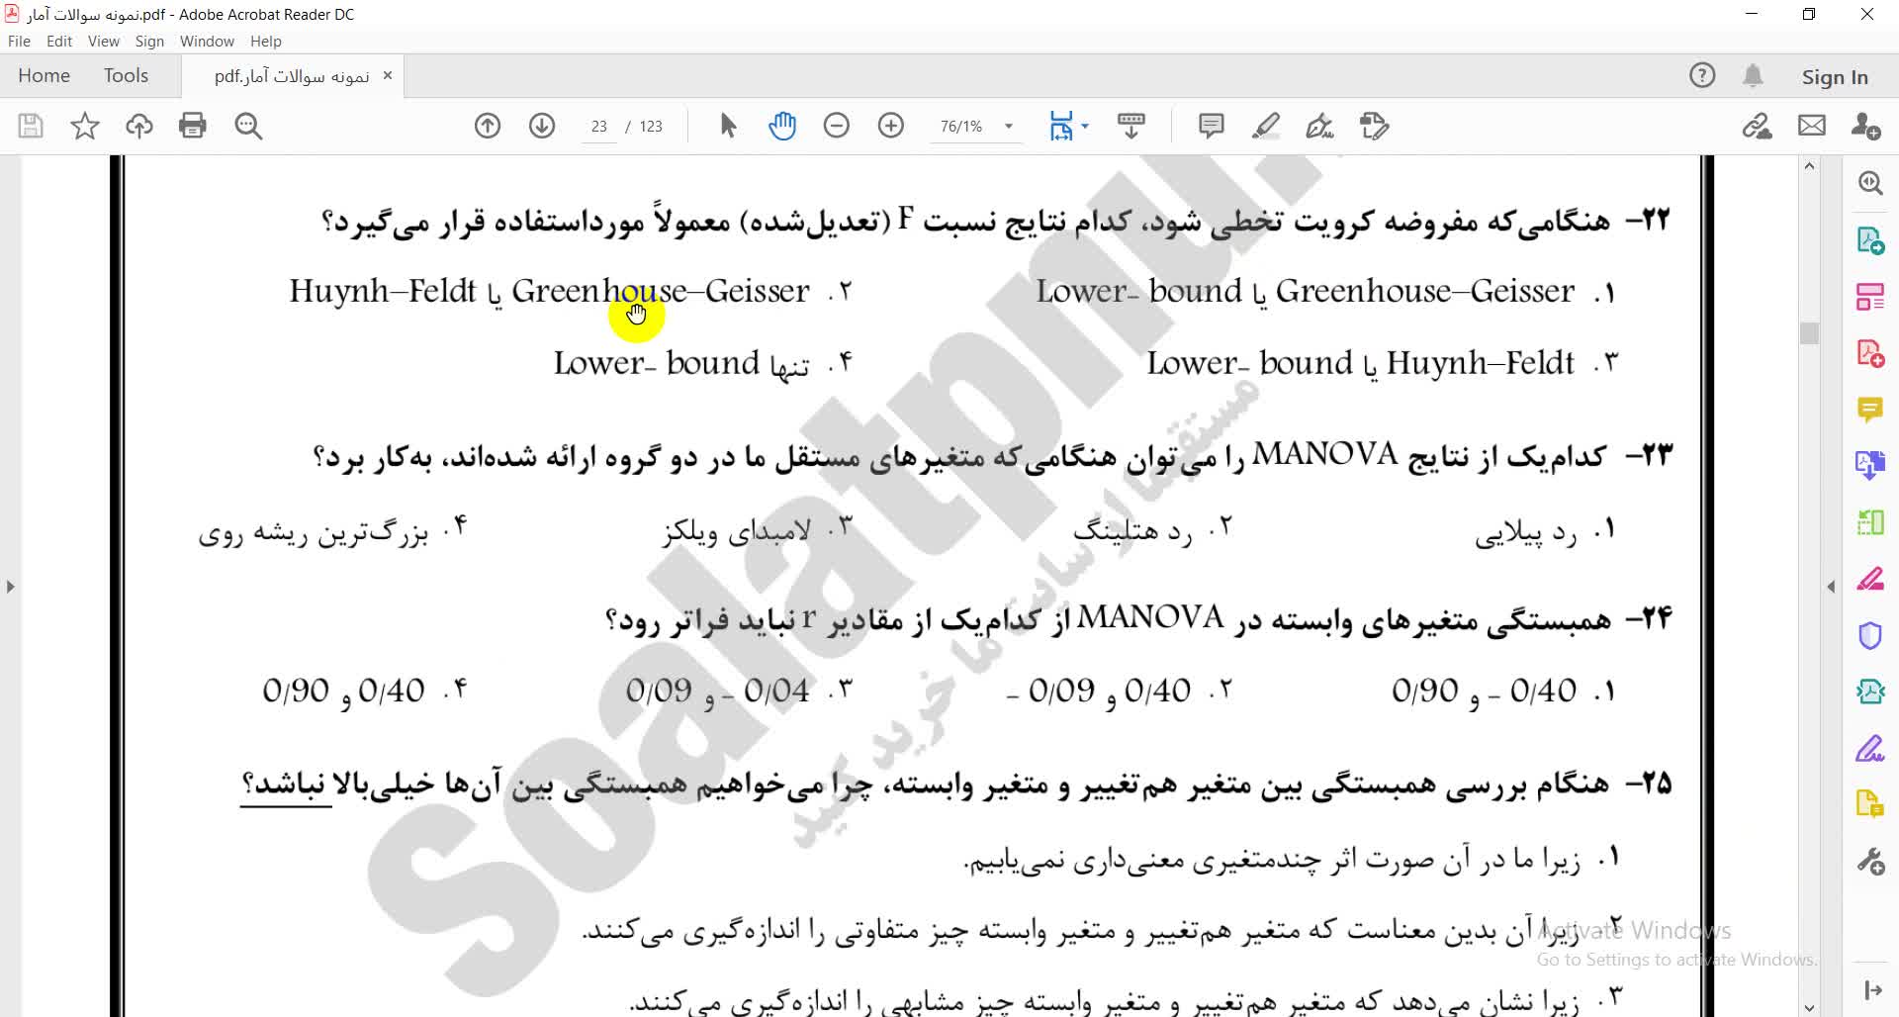Expand the fit page options dropdown

[1085, 127]
